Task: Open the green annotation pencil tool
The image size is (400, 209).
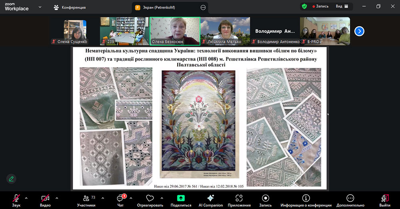Action: tap(11, 179)
